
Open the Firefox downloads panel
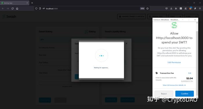click(x=171, y=8)
